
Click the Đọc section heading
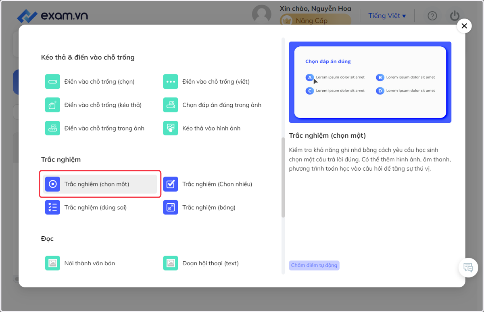click(47, 239)
